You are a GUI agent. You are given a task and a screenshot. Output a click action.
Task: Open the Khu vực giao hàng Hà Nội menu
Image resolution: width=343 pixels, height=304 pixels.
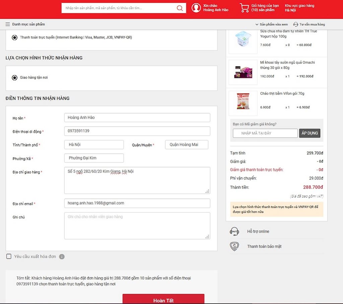click(299, 8)
